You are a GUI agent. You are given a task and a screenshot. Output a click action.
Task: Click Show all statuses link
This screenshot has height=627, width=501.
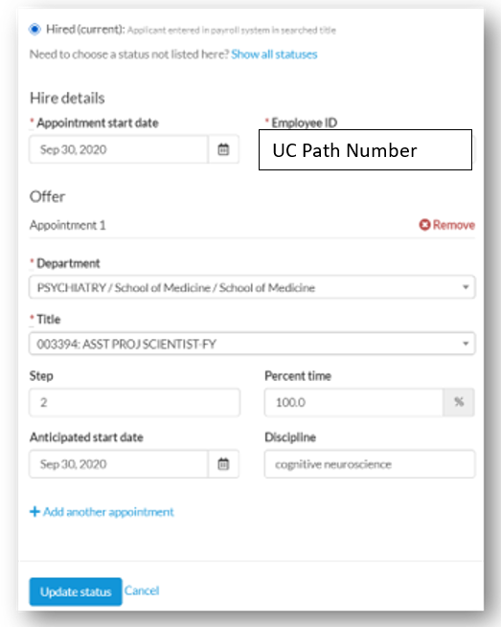click(x=274, y=54)
